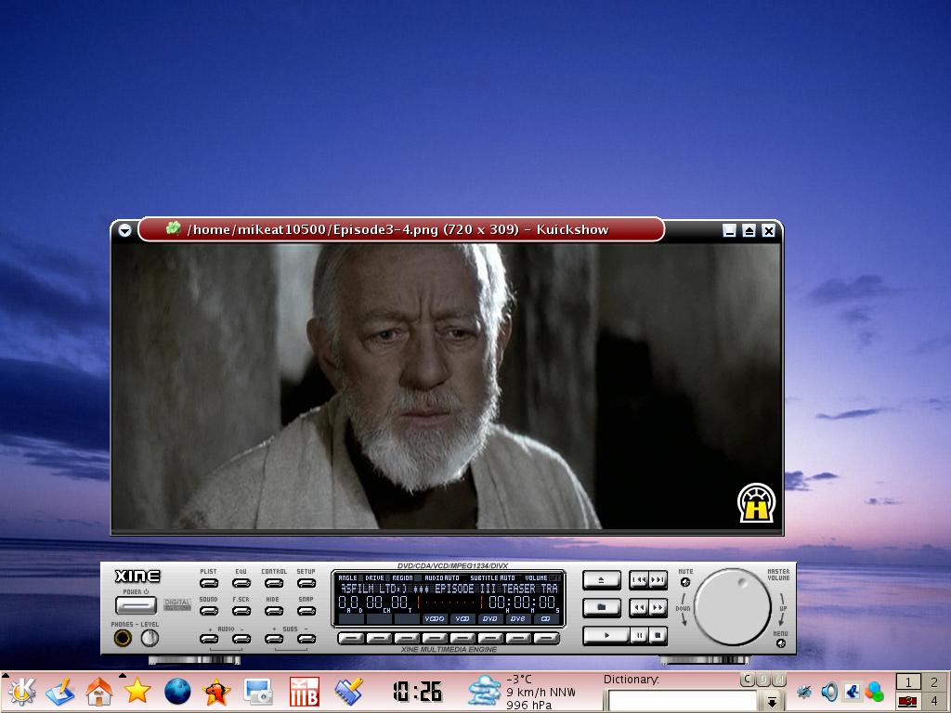Rewind playback in xine

click(639, 607)
